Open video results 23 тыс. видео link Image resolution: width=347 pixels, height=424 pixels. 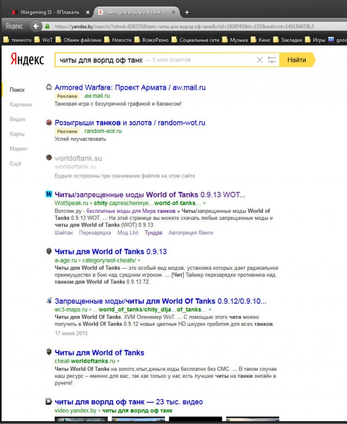tap(129, 402)
